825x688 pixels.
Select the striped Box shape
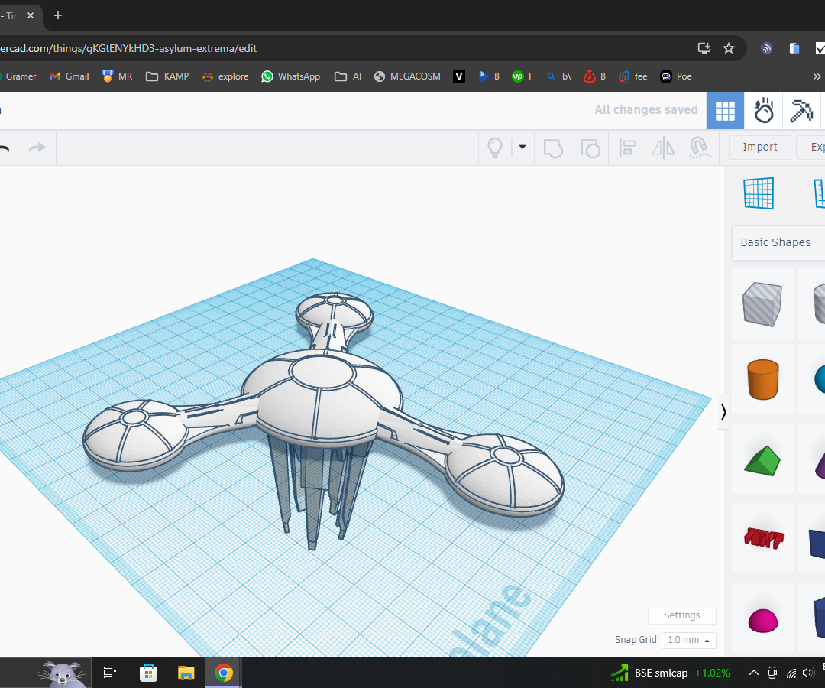762,303
